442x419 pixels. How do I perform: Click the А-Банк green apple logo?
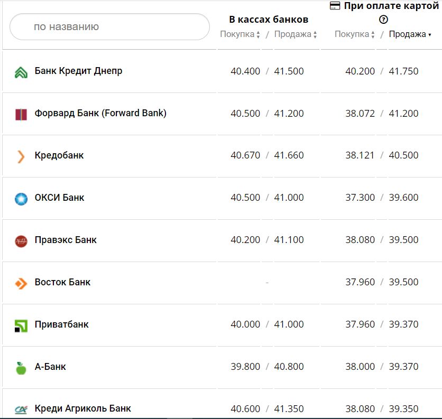click(21, 368)
